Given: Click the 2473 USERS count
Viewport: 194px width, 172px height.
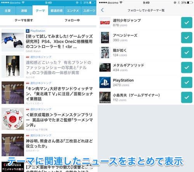Looking at the screenshot, I should coord(121,85).
